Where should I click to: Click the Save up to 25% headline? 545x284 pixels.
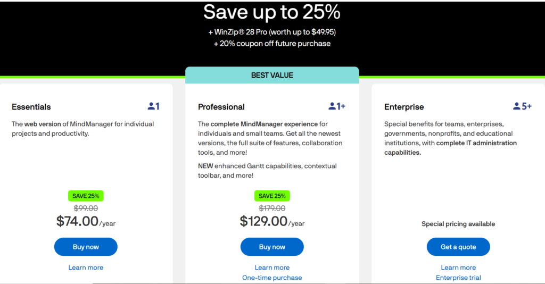pyautogui.click(x=272, y=12)
